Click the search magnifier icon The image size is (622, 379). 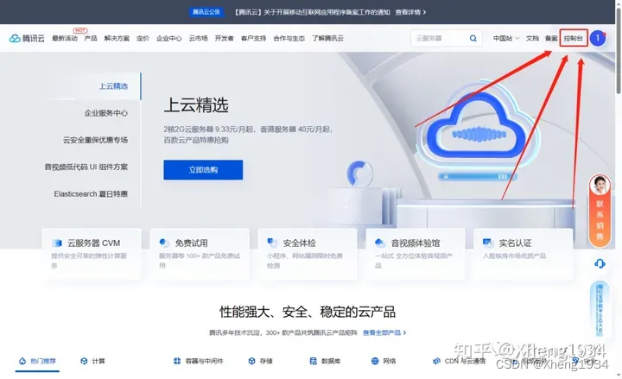[x=473, y=39]
